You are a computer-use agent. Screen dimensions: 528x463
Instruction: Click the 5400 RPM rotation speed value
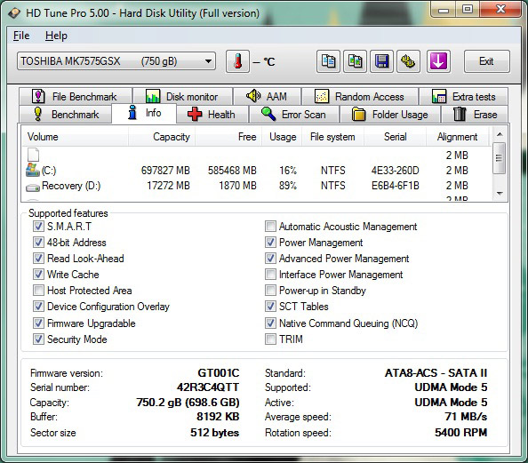(x=460, y=433)
